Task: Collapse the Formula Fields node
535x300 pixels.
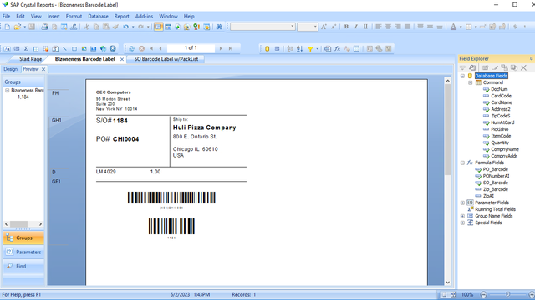Action: point(462,162)
